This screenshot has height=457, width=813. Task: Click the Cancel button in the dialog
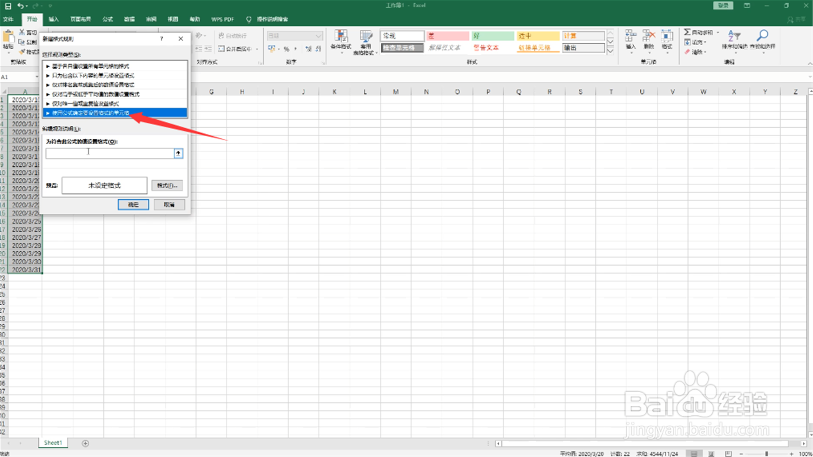pyautogui.click(x=169, y=205)
